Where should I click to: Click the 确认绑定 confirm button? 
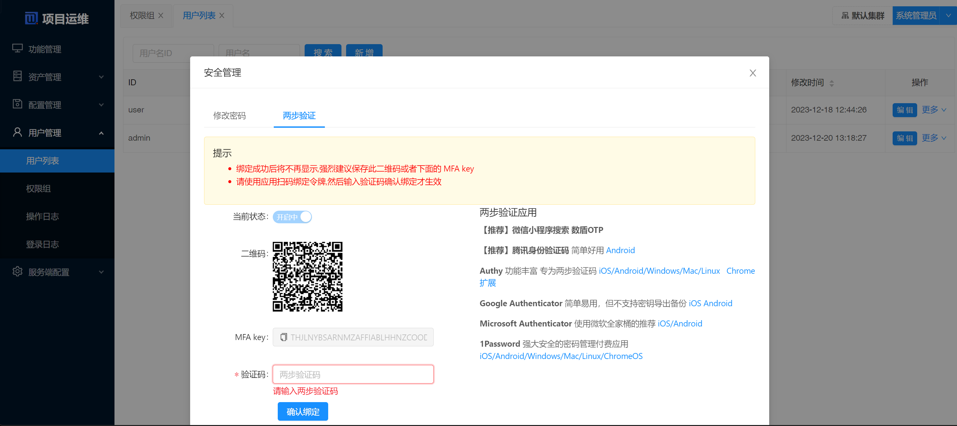303,411
